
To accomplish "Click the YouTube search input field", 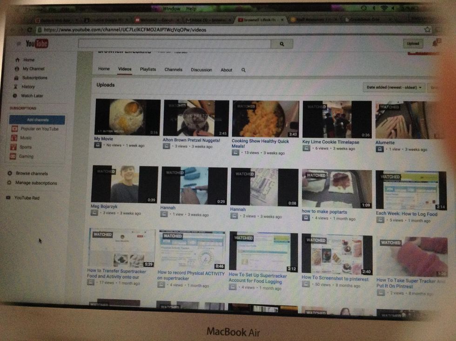I will [174, 43].
